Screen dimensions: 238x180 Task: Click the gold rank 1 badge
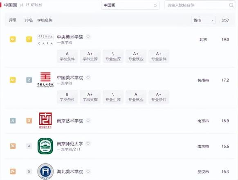click(x=29, y=39)
